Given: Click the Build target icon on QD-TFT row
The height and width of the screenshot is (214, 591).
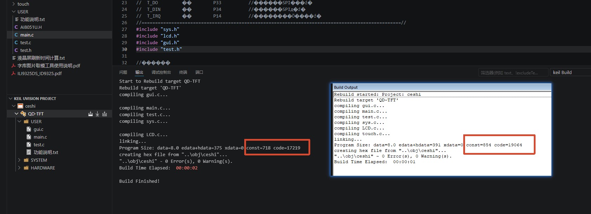Looking at the screenshot, I should point(91,114).
